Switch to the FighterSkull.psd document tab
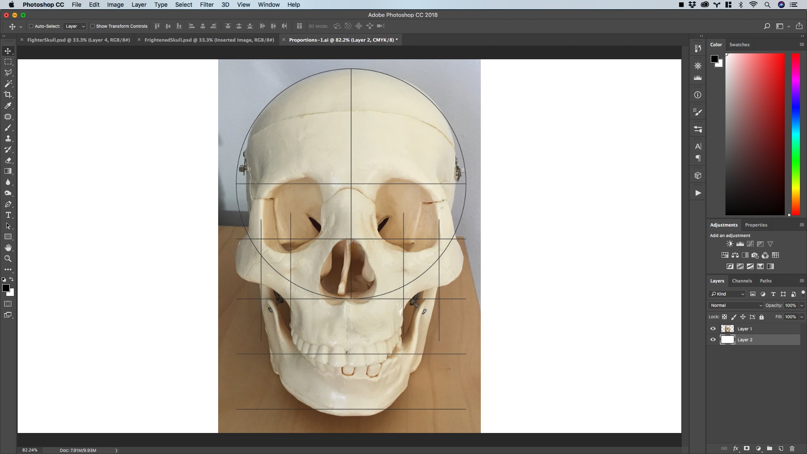This screenshot has width=807, height=454. click(78, 40)
